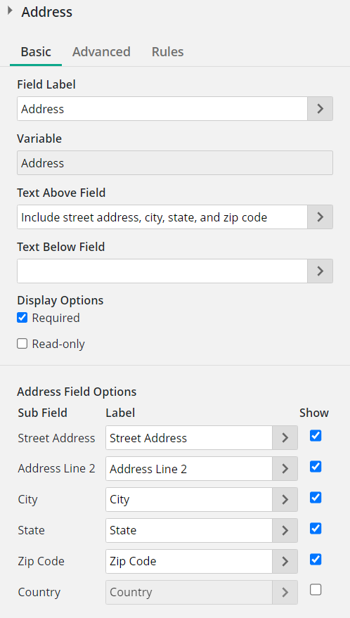Click the arrow button beside Text Below Field
Image resolution: width=350 pixels, height=618 pixels.
tap(320, 271)
